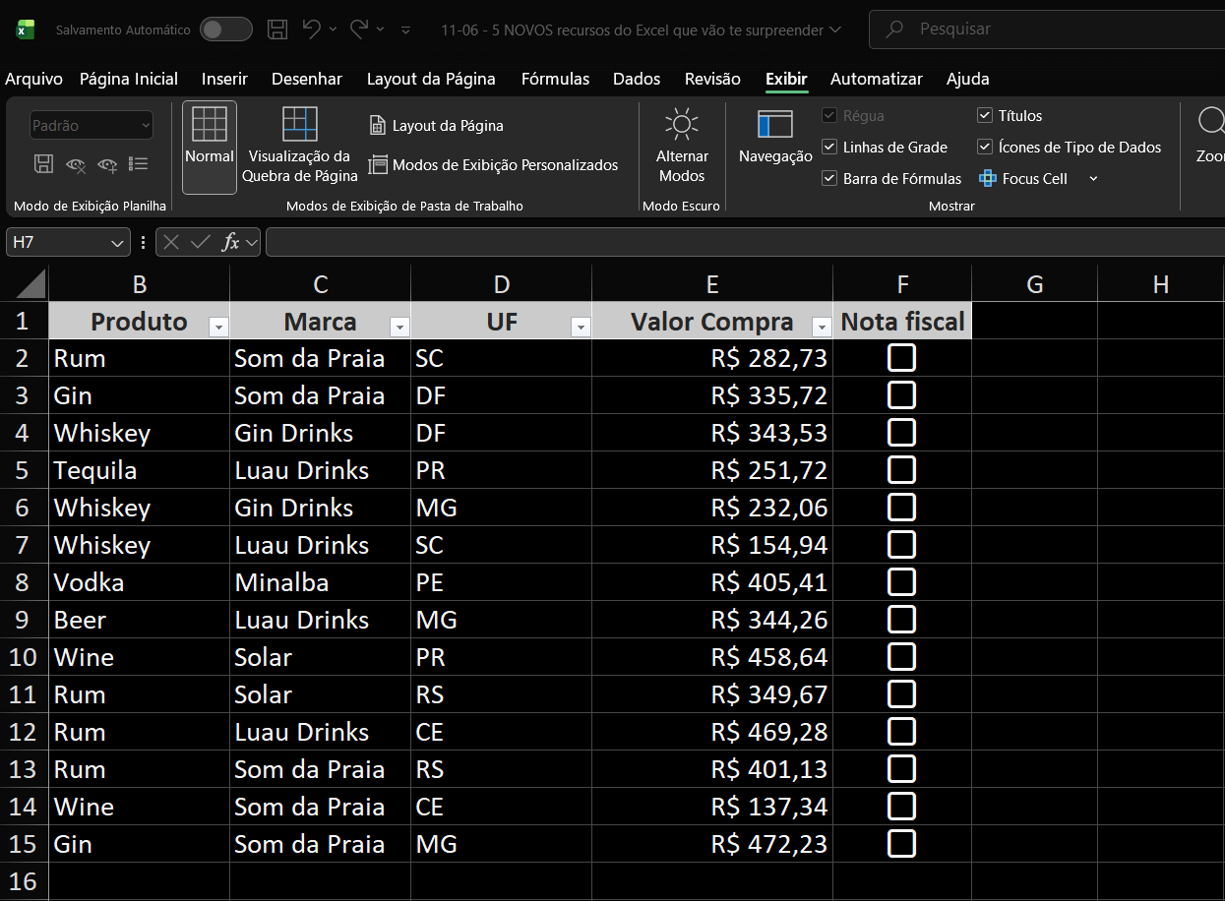Select the Normal view button
This screenshot has width=1225, height=901.
tap(210, 147)
